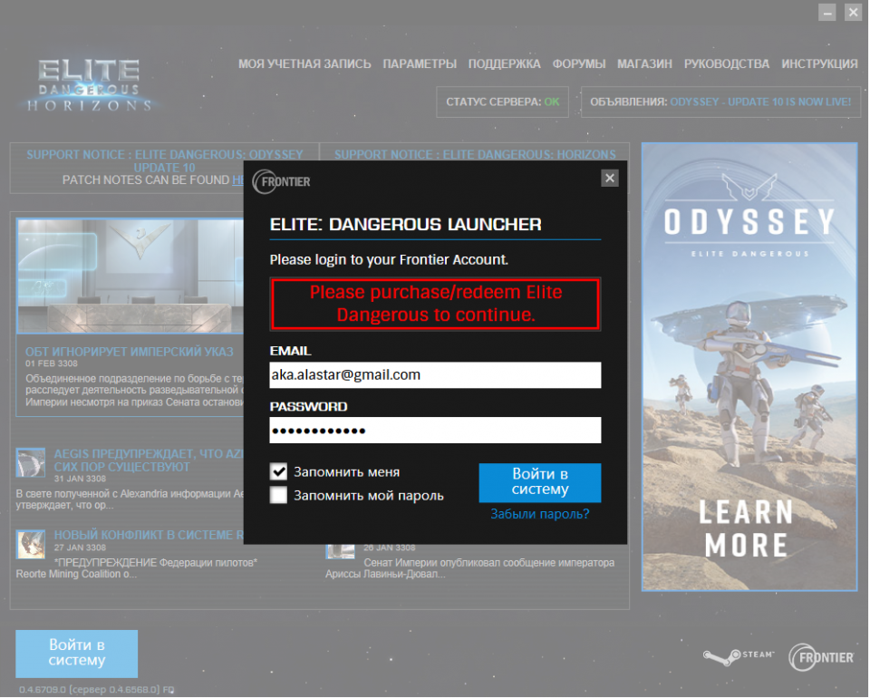Viewport: 870px width, 698px height.
Task: Click the blue Войти в систему dialog button
Action: coord(540,482)
